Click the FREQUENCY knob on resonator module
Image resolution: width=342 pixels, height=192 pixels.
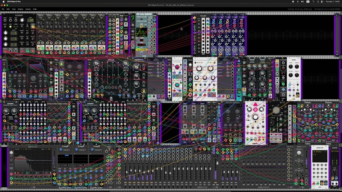[x=199, y=68]
